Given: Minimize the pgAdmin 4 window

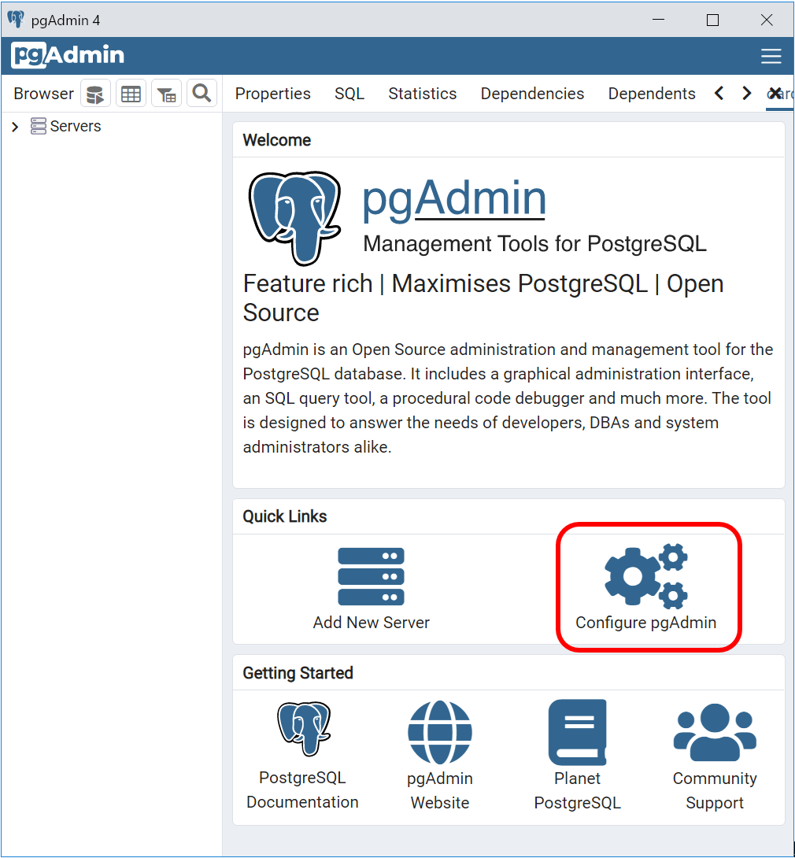Looking at the screenshot, I should [659, 20].
